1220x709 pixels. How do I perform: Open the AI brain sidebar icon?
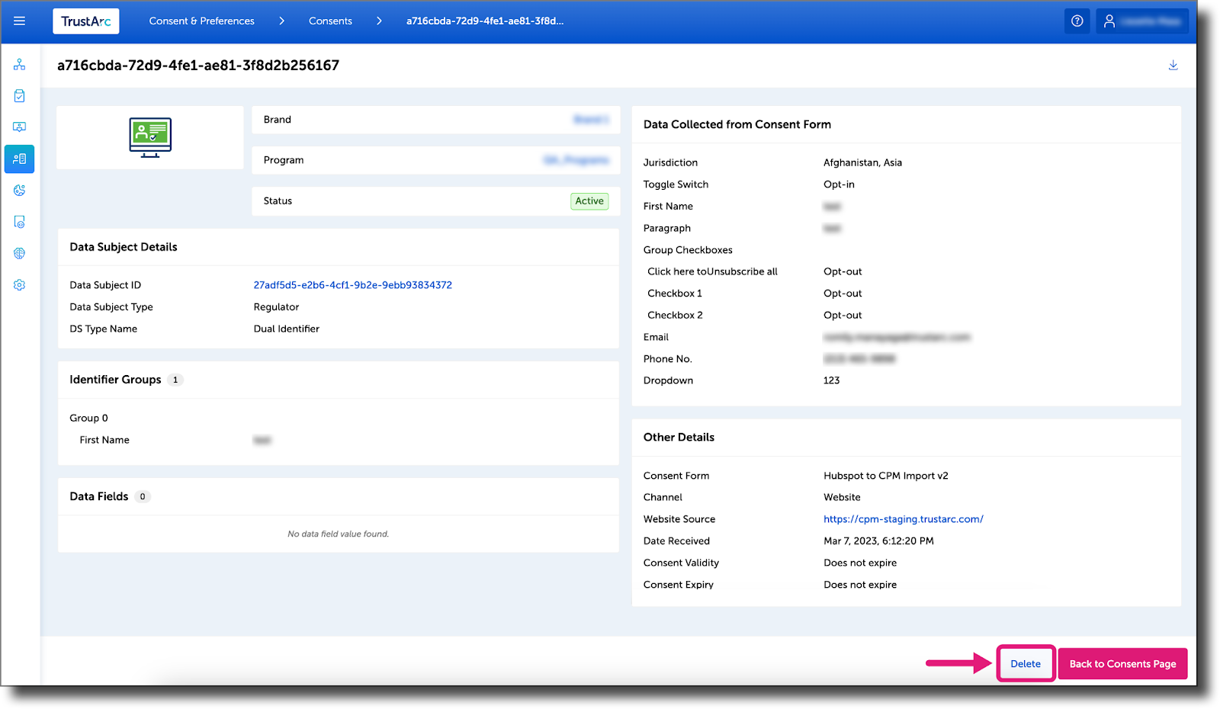tap(19, 191)
